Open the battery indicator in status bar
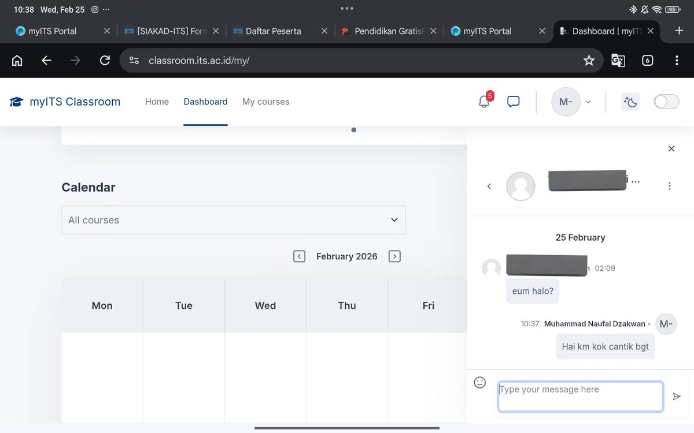The height and width of the screenshot is (433, 694). [x=672, y=9]
